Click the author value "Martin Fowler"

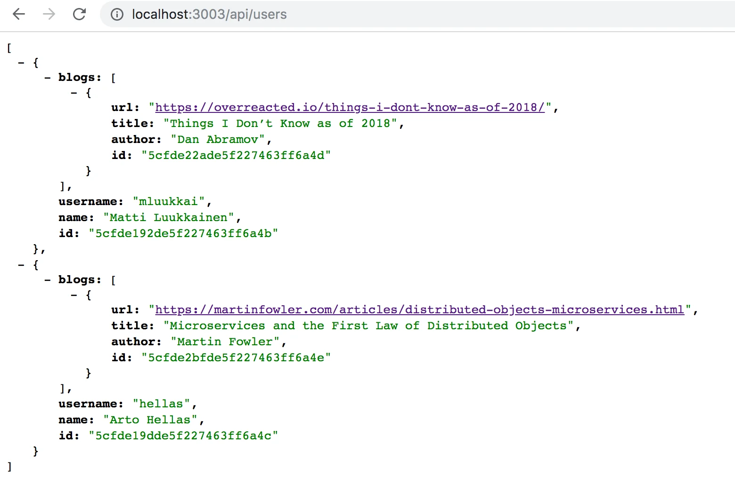click(225, 342)
